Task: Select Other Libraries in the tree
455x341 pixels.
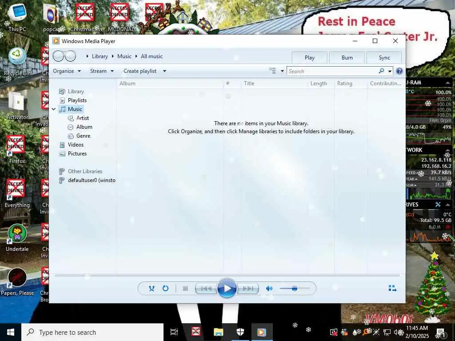Action: pos(80,171)
